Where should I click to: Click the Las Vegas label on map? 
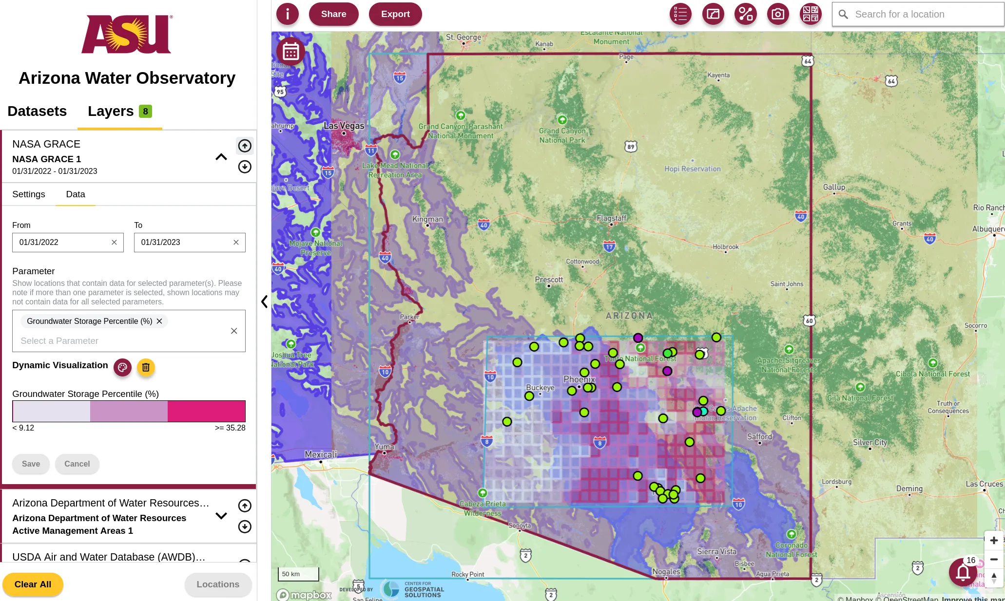point(344,126)
